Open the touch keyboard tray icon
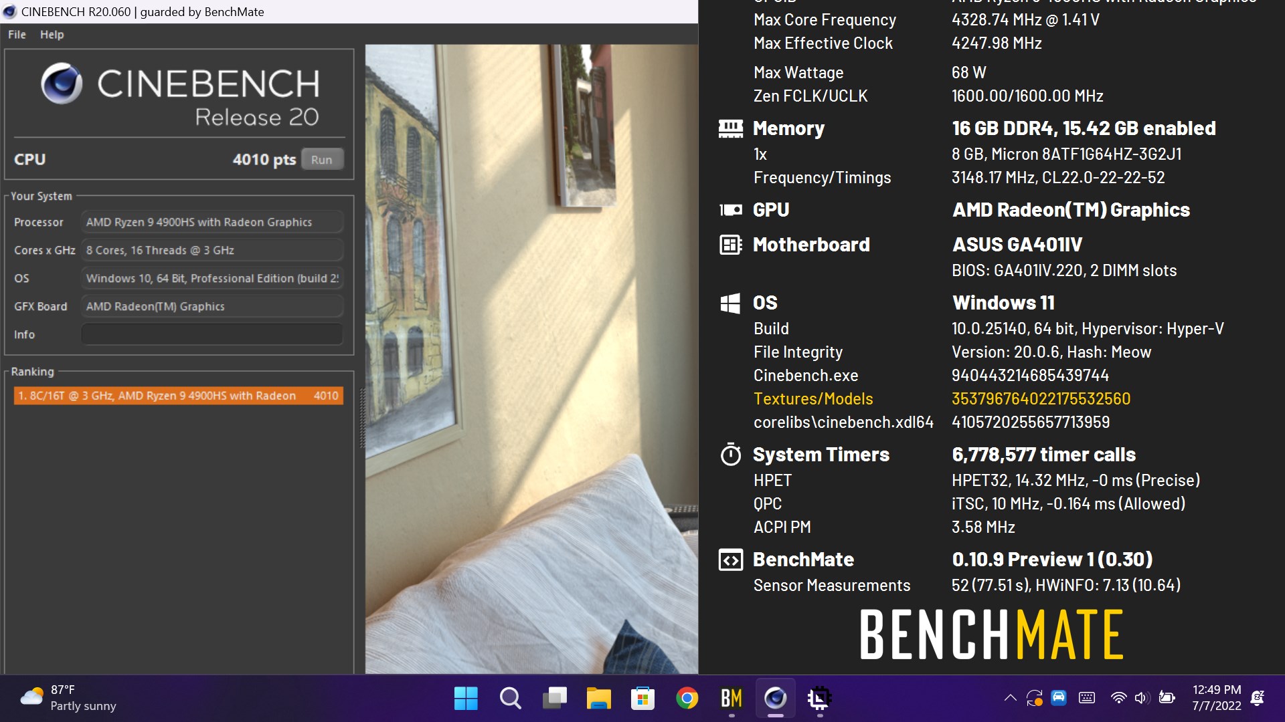 click(x=1087, y=698)
